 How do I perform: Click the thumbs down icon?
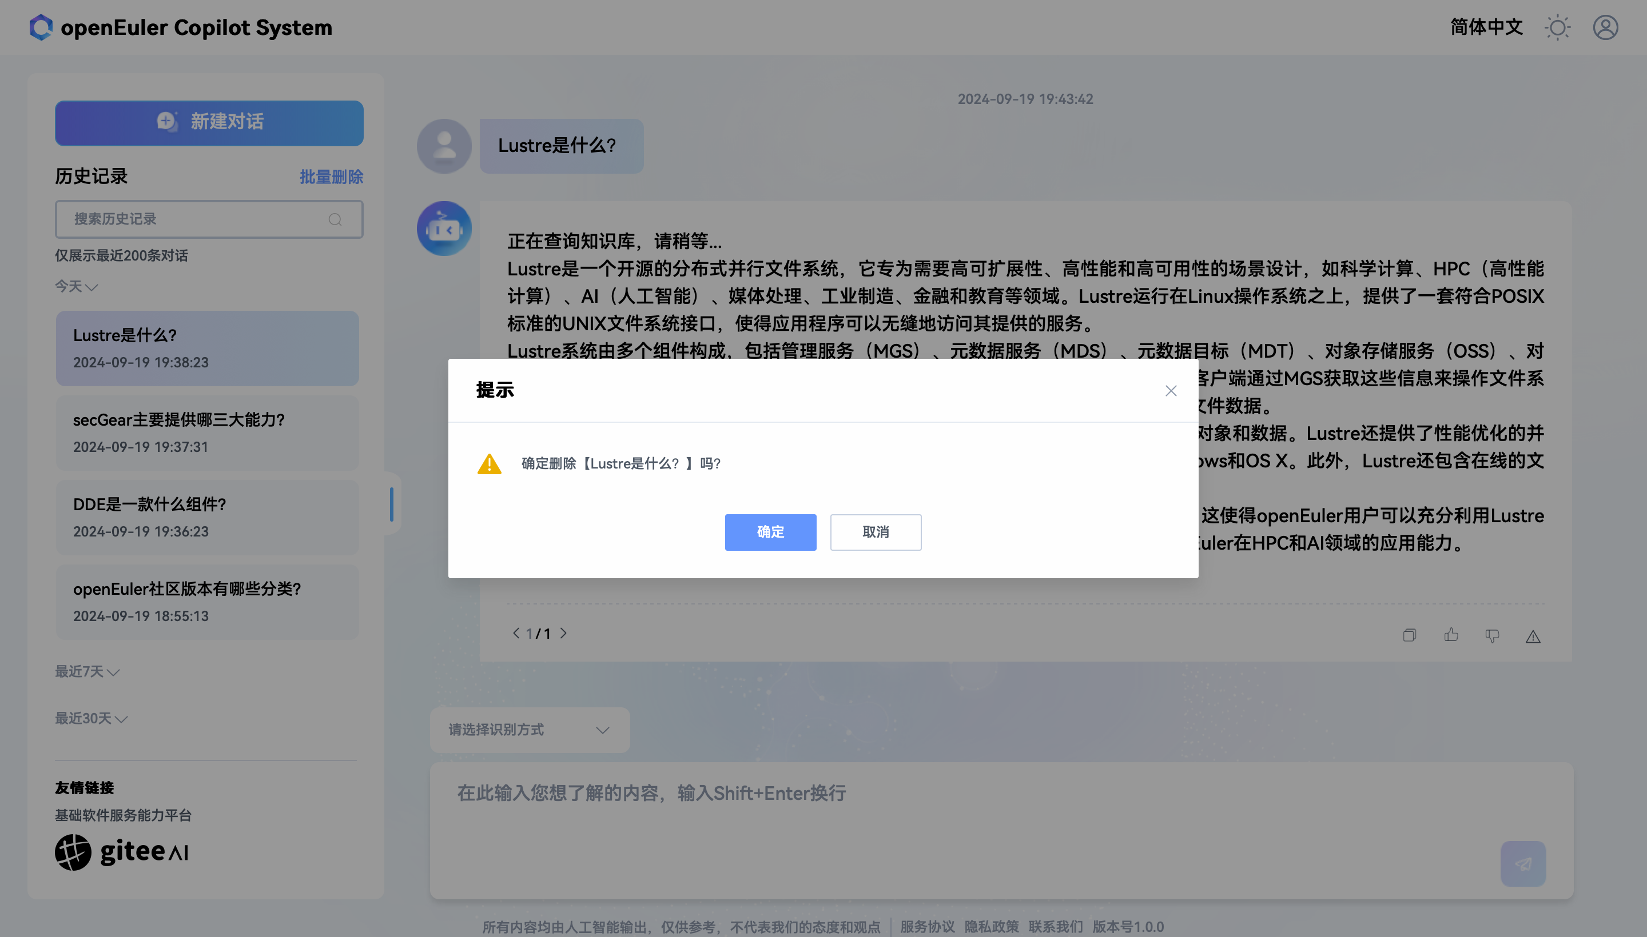pos(1492,636)
